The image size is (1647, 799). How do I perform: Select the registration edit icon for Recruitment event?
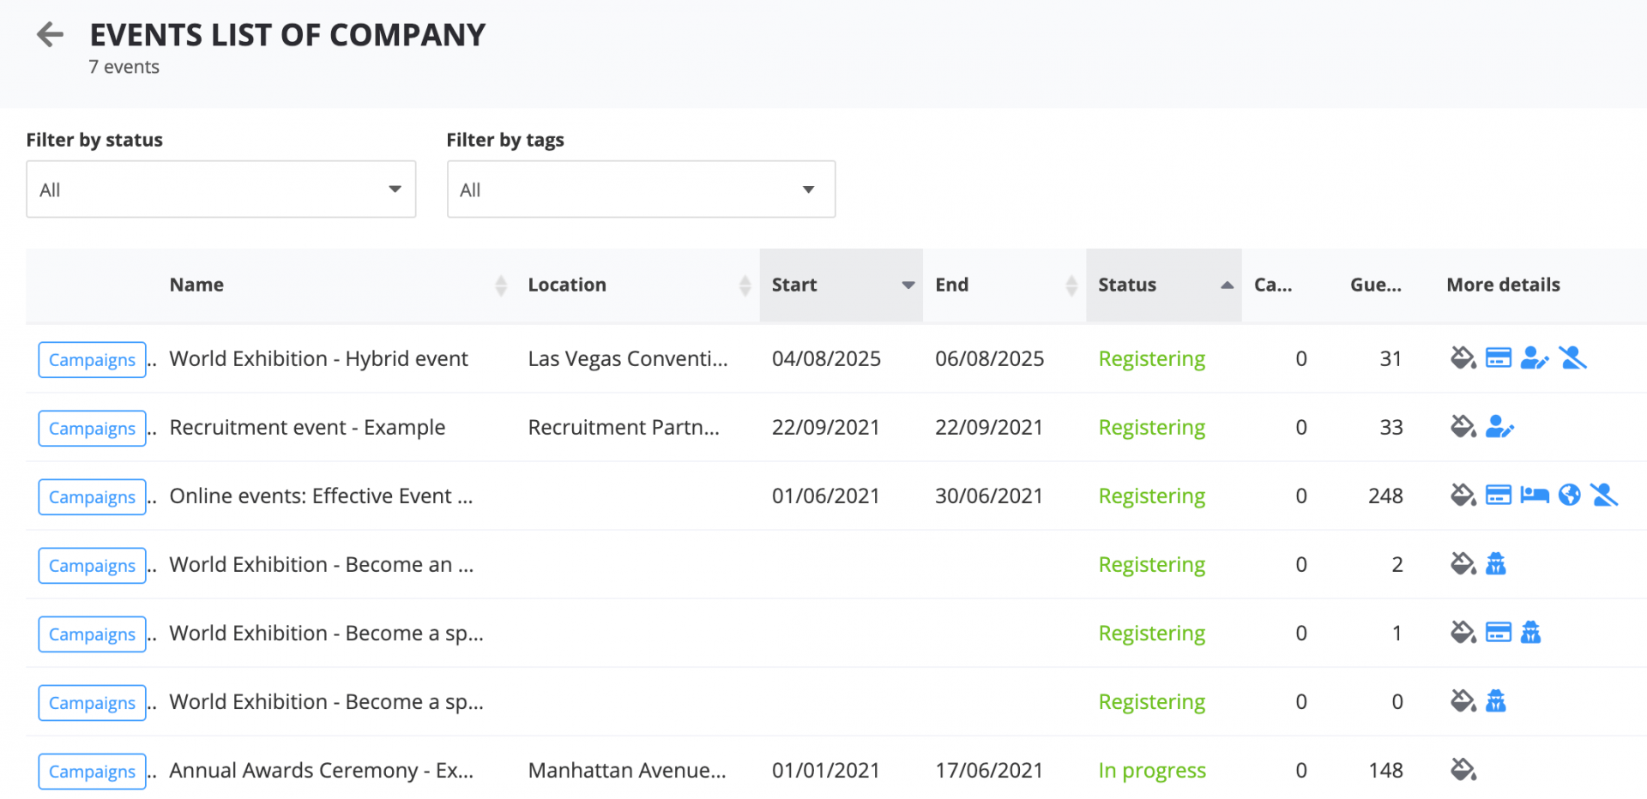(1500, 427)
